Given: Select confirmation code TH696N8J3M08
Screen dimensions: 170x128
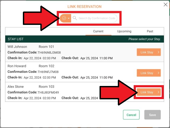Looking at the screenshot, I should coord(49,52).
